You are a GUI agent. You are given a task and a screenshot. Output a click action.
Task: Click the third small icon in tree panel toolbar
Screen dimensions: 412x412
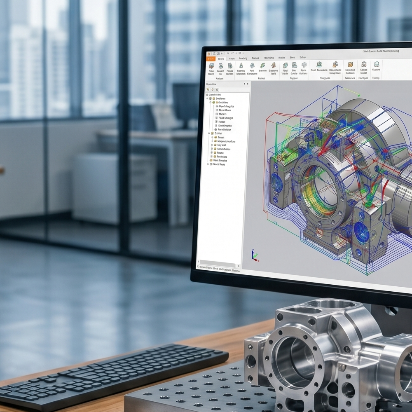pyautogui.click(x=217, y=89)
